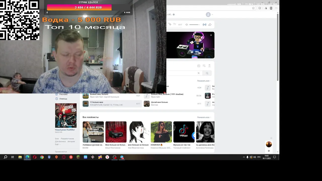This screenshot has width=322, height=181.
Task: Open the Разработчикам footer link
Action: point(67,139)
